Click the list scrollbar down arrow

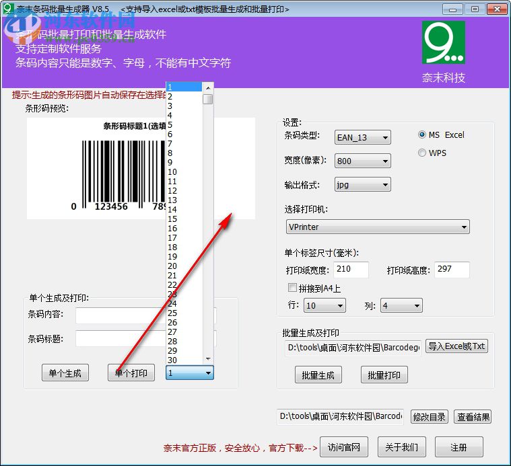tap(208, 358)
